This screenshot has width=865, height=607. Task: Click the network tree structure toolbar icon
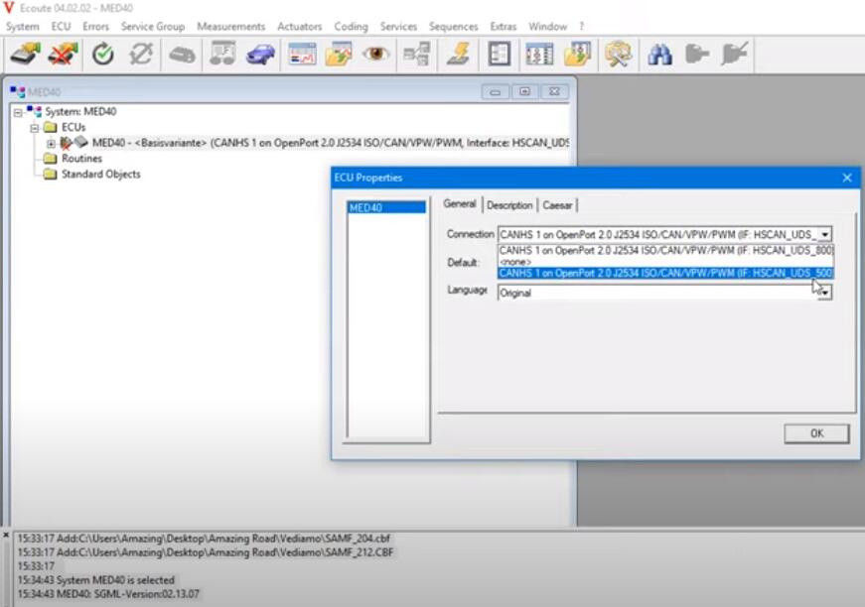415,56
